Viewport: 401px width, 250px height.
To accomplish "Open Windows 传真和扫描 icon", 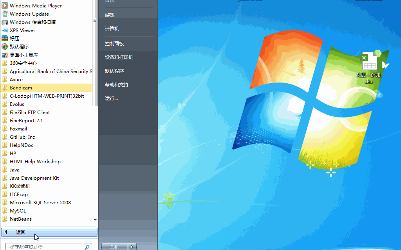I will coord(5,22).
